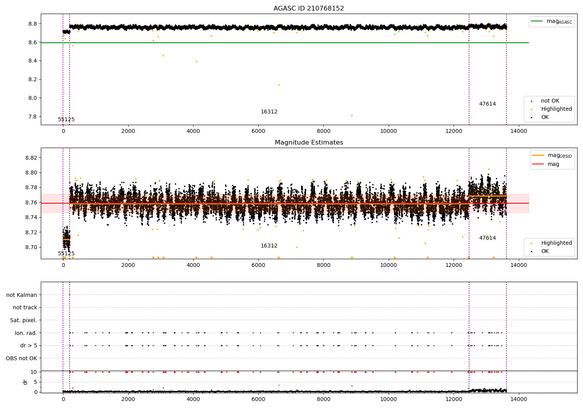Click the orange mag OBSID legend entry
This screenshot has height=408, width=583.
tap(552, 155)
